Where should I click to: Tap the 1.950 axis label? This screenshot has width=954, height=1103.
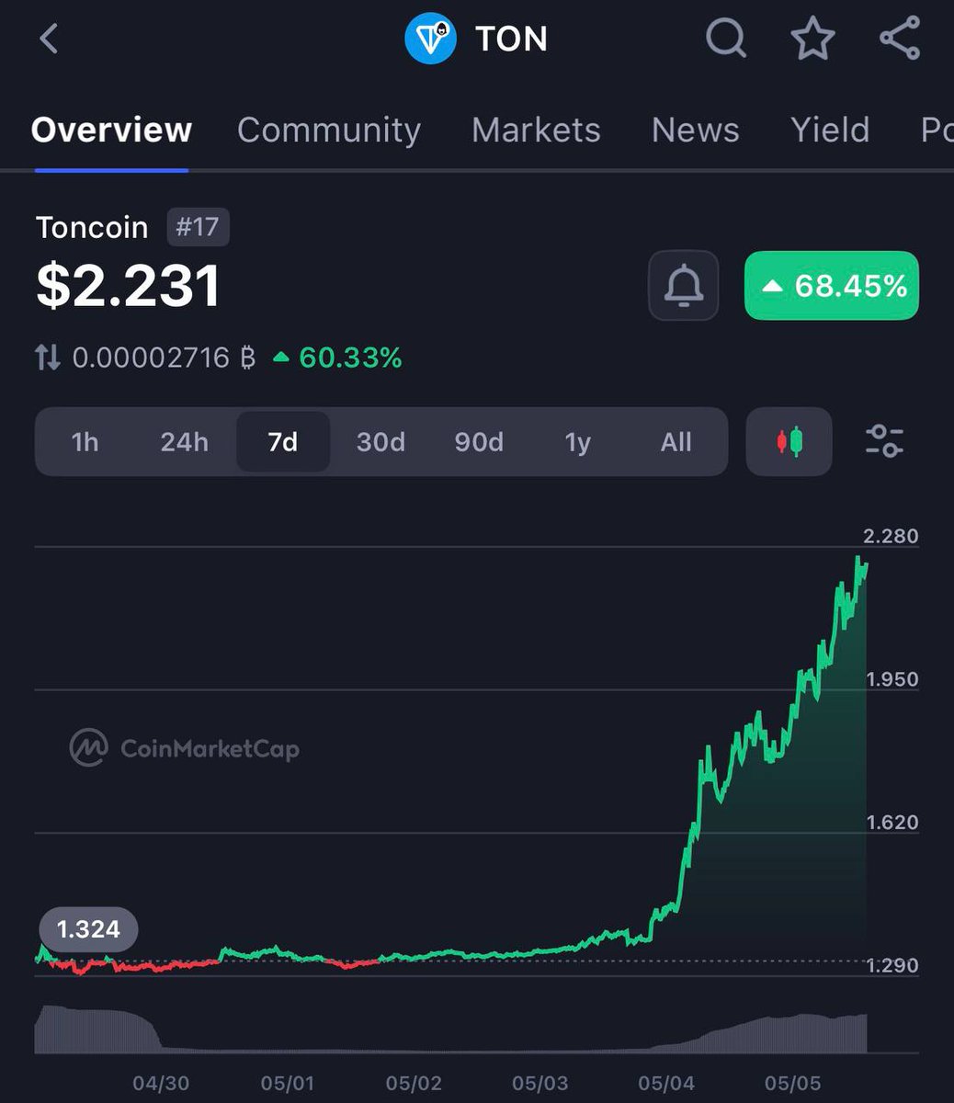(x=892, y=679)
